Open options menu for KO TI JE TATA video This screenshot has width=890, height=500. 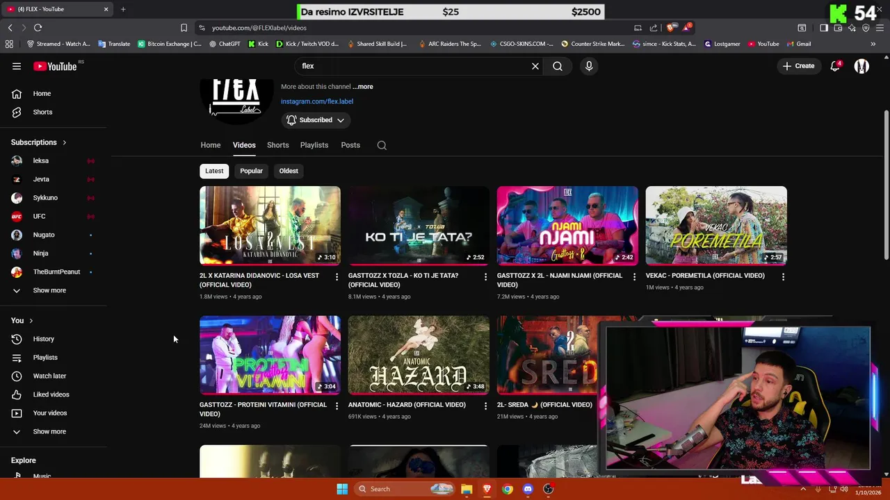[x=485, y=276]
